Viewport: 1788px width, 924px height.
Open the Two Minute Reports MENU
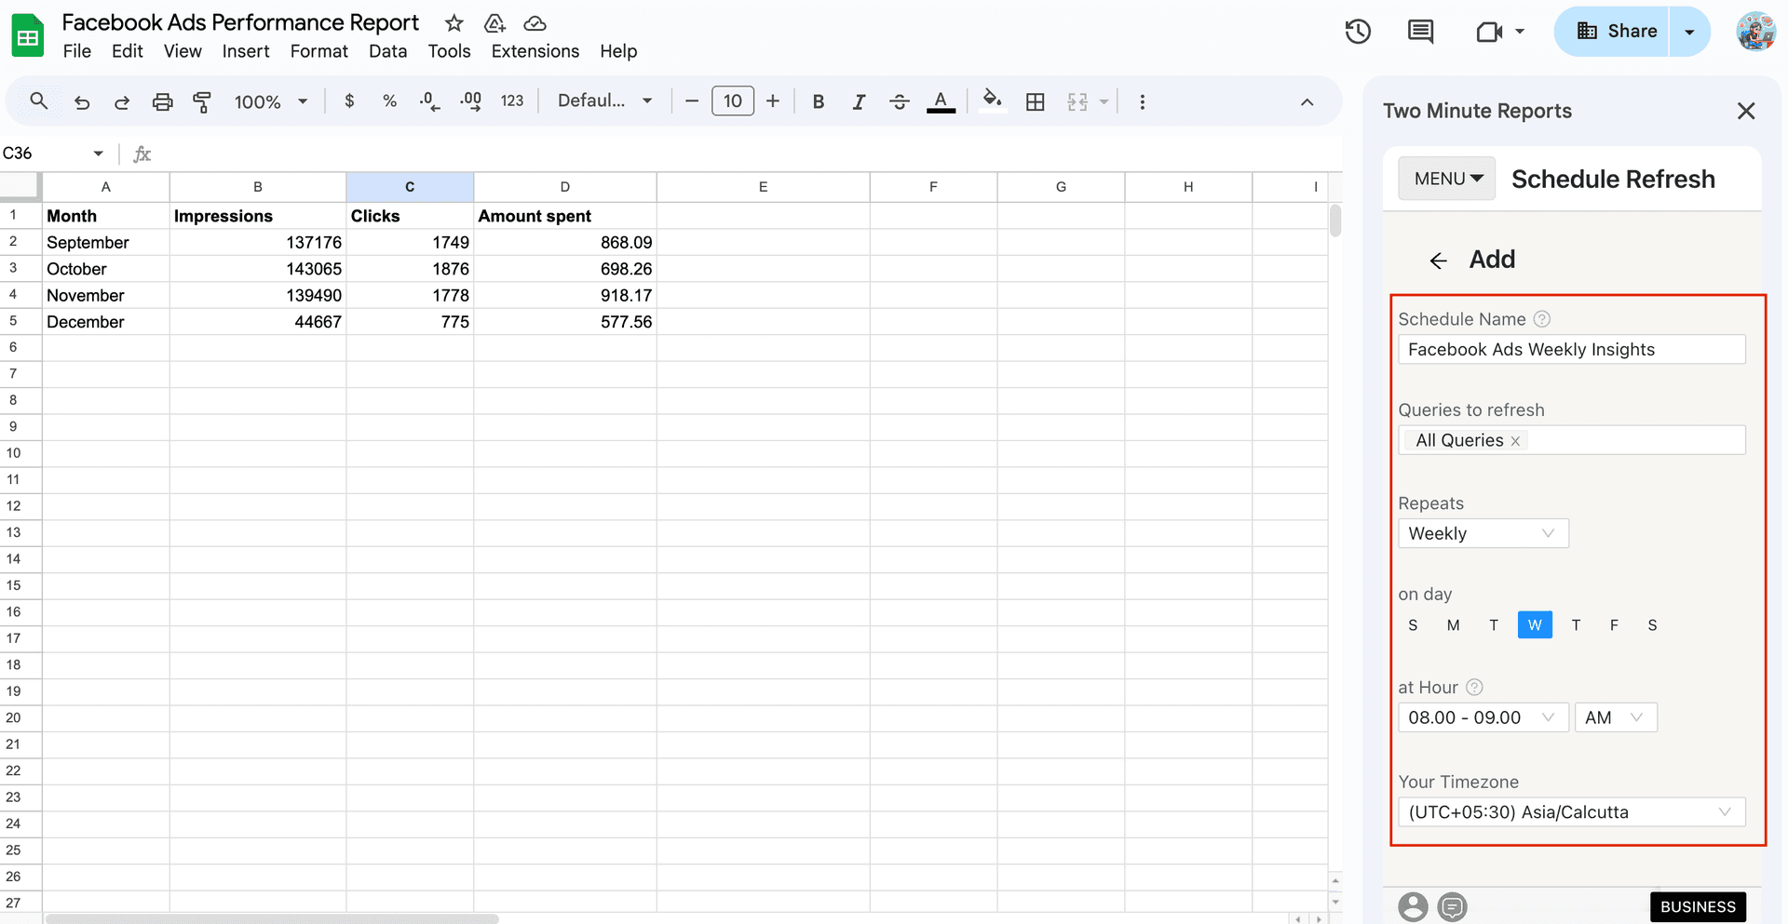click(x=1445, y=178)
